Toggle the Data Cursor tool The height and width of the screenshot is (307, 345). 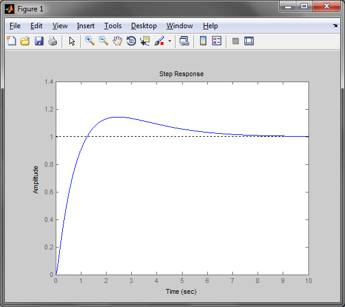[145, 41]
